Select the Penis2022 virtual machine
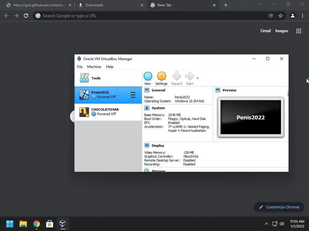 point(108,95)
